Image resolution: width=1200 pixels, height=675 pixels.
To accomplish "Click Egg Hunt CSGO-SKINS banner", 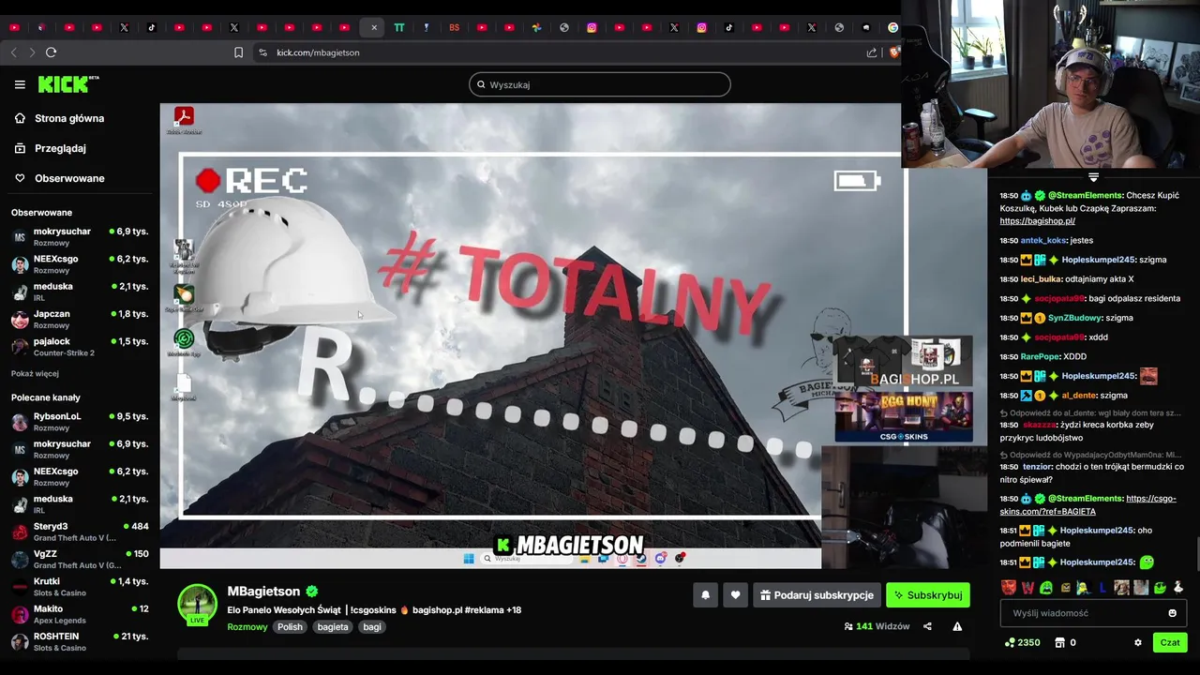I will point(904,416).
